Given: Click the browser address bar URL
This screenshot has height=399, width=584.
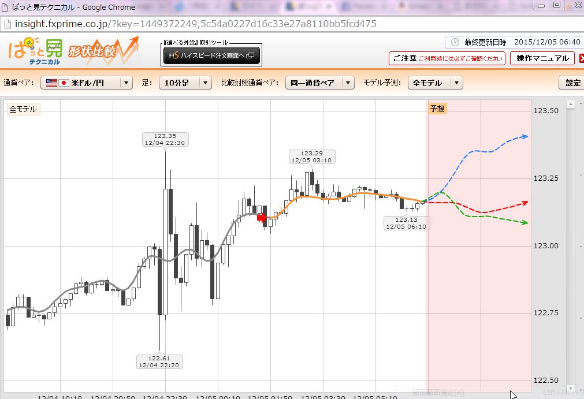Looking at the screenshot, I should click(196, 24).
